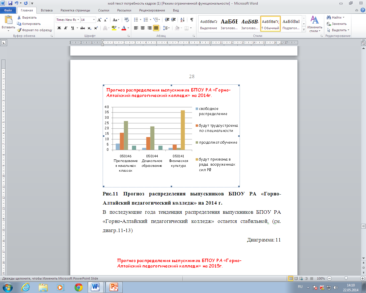Switch to the Вставка ribbon tab

pyautogui.click(x=47, y=10)
